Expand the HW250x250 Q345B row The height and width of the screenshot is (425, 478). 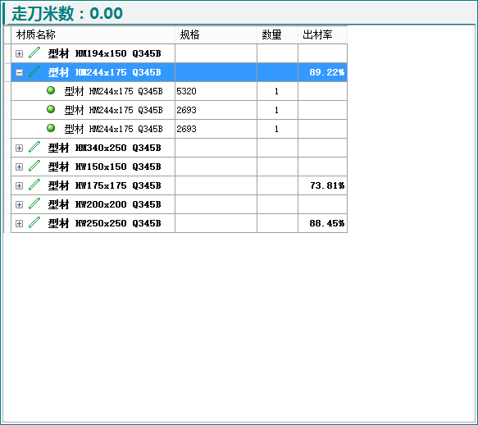(x=19, y=224)
